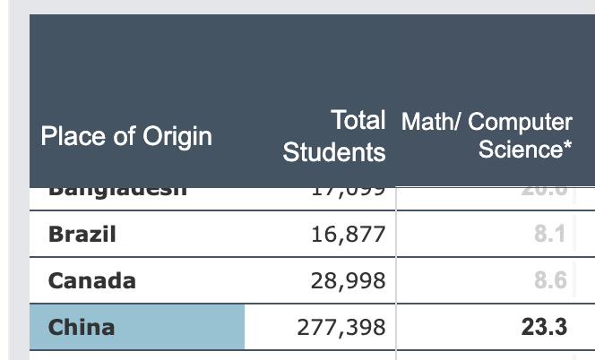Screen dimensions: 595x360
Task: Select the Math/ Computer Science* column header
Action: (x=487, y=135)
